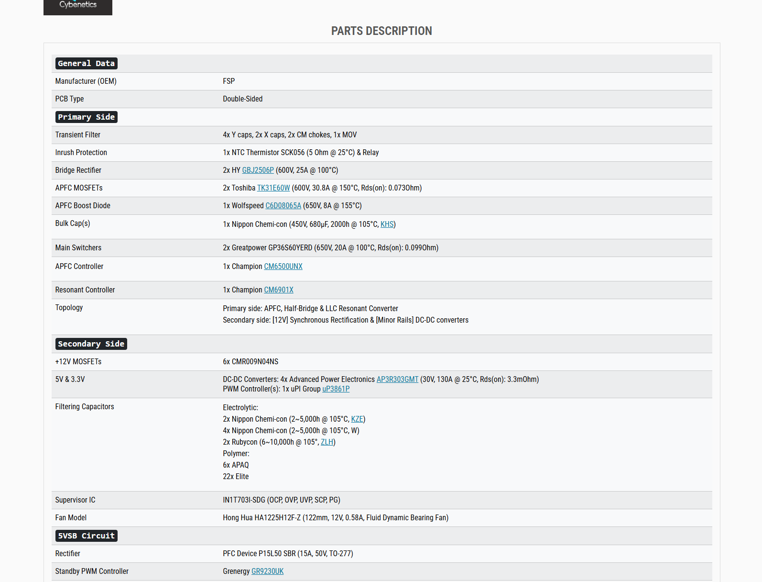The width and height of the screenshot is (762, 582).
Task: Click the Secondary Side section label
Action: point(91,344)
